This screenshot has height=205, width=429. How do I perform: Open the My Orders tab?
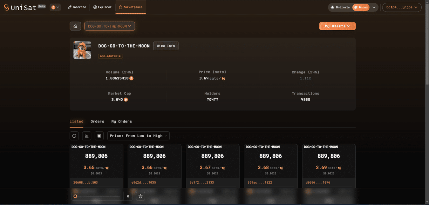point(121,121)
